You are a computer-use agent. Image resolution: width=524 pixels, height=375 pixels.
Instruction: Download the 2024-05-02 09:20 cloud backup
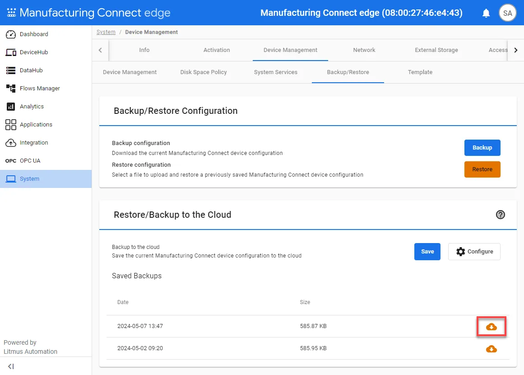491,349
